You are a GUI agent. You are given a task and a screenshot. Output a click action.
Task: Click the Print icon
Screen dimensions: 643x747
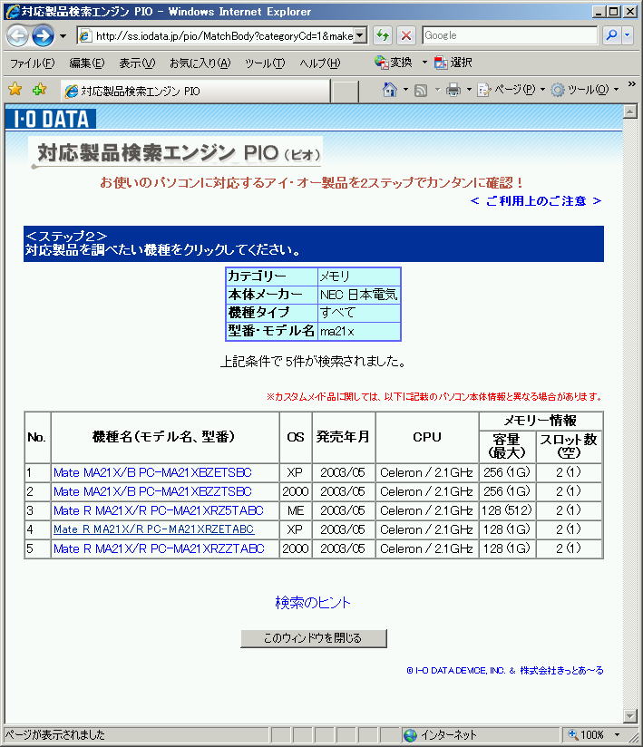click(453, 90)
